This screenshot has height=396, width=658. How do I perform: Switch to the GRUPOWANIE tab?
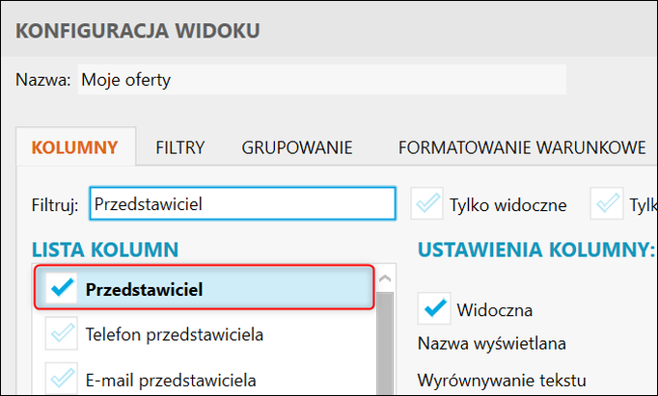pyautogui.click(x=296, y=148)
